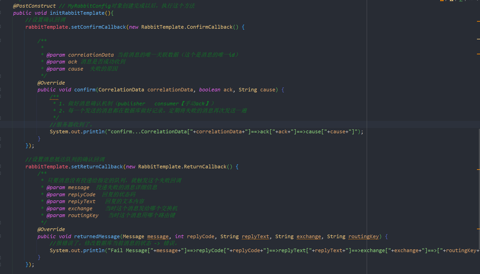Click setConfirmCallback method call
Viewport: 480px width, 274px height.
coord(98,27)
